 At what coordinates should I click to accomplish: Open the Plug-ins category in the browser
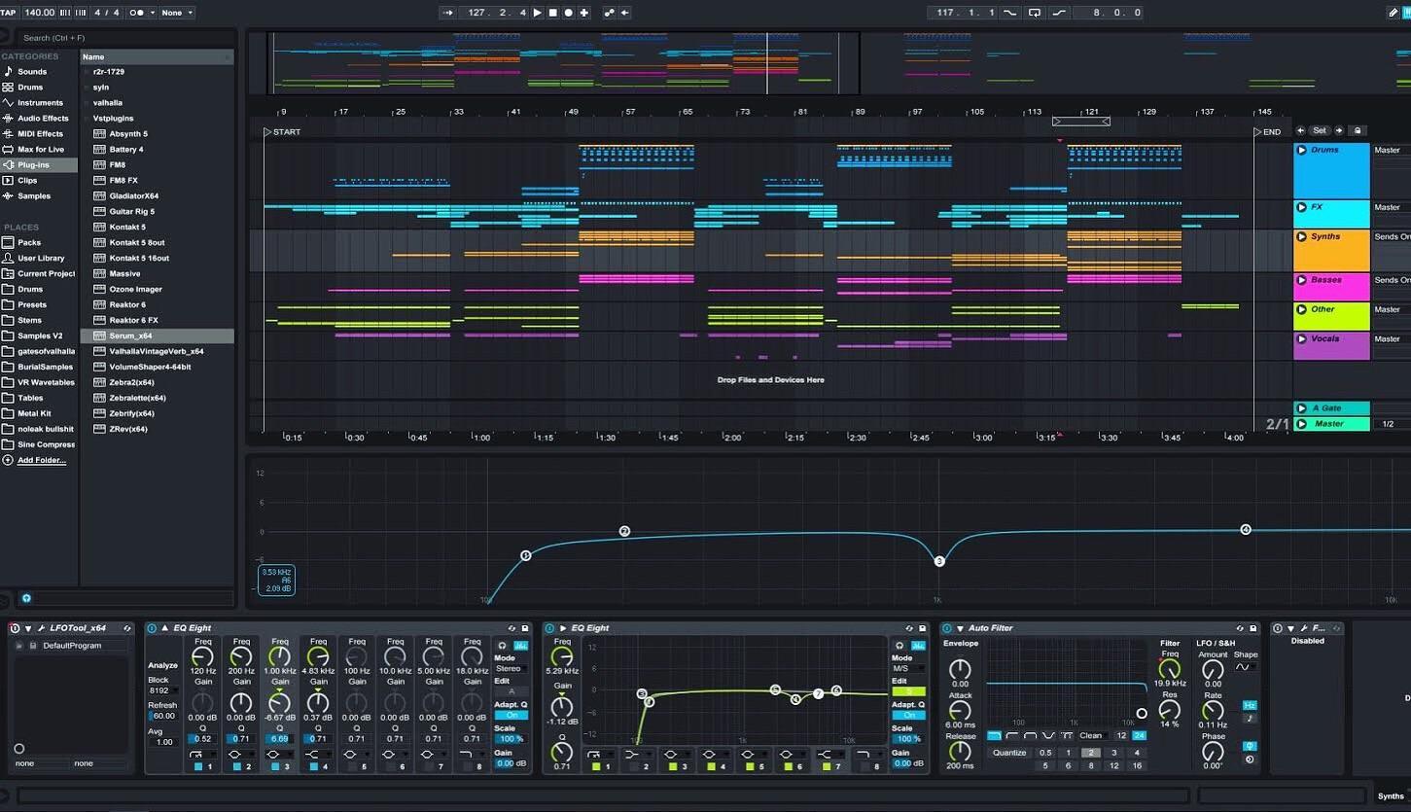pyautogui.click(x=35, y=164)
